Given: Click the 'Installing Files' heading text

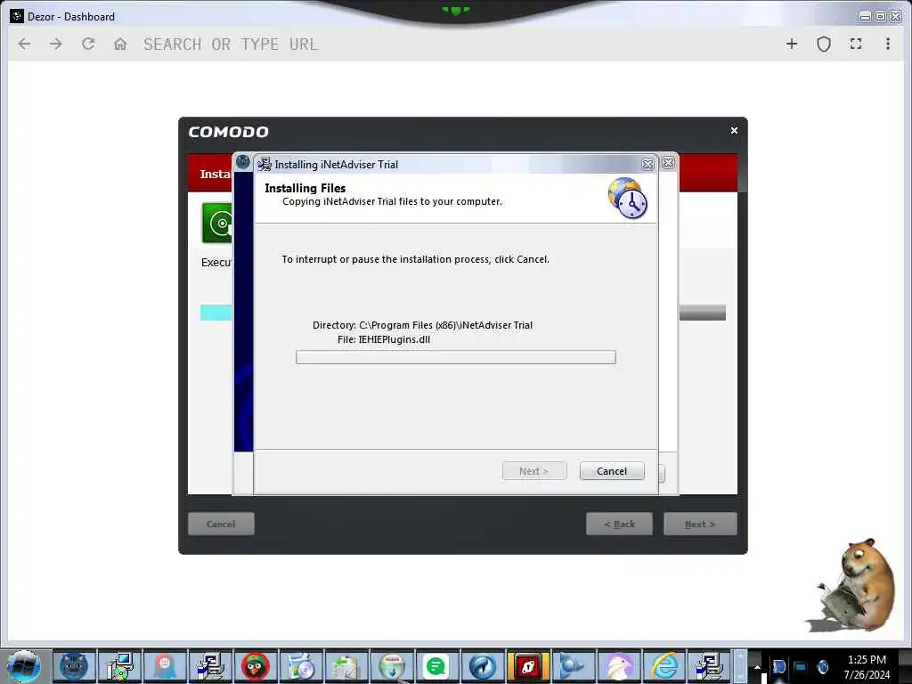Looking at the screenshot, I should pyautogui.click(x=305, y=188).
